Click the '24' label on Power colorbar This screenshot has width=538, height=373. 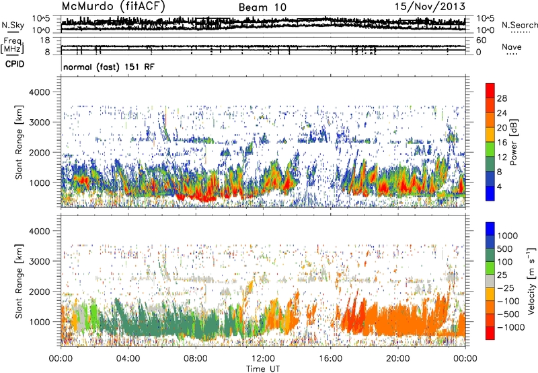[x=502, y=113]
